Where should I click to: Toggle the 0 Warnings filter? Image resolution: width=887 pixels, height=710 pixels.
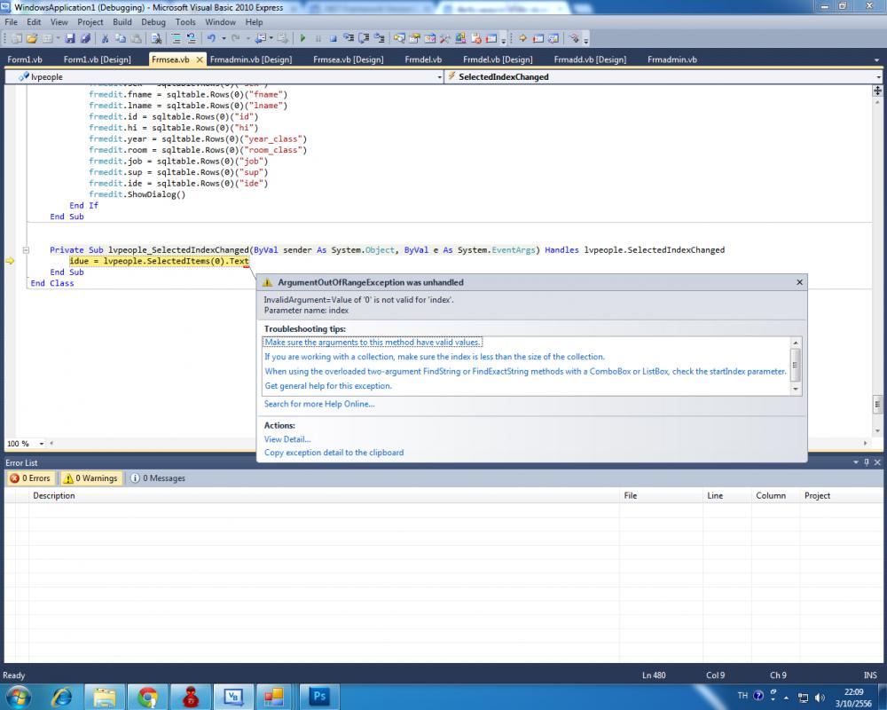pos(90,478)
